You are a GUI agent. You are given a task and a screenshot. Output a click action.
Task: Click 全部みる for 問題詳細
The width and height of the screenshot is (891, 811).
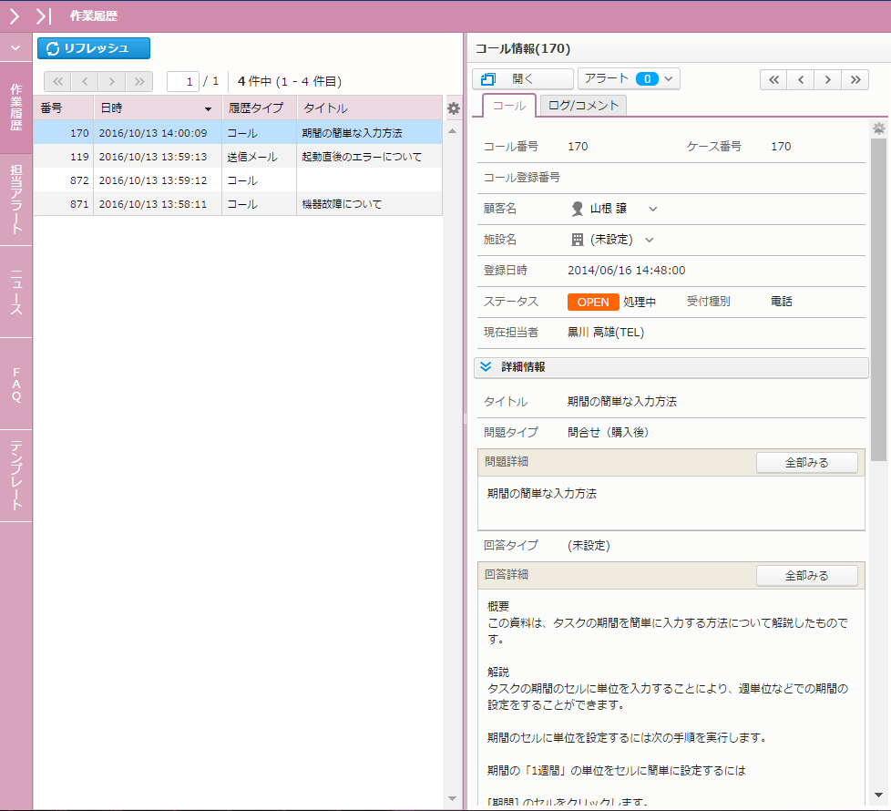[806, 463]
